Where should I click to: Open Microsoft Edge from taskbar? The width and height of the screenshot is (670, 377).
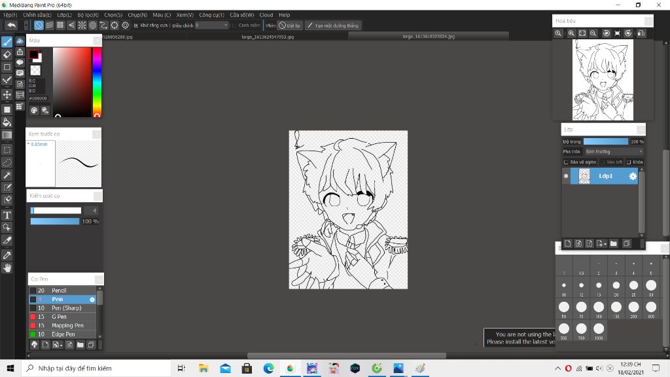(268, 368)
